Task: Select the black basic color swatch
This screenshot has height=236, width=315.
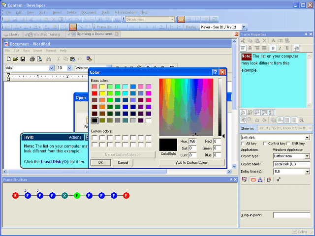Action: point(94,120)
